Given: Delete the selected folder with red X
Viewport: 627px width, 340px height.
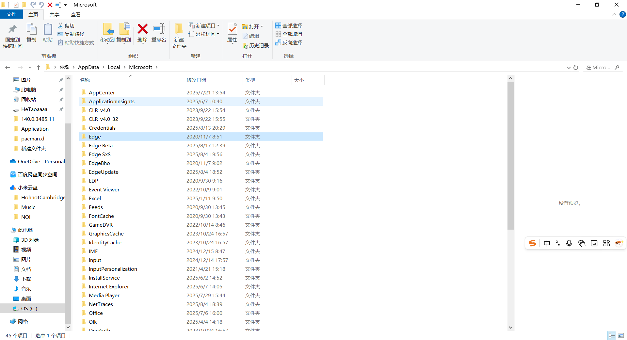Looking at the screenshot, I should click(x=142, y=33).
